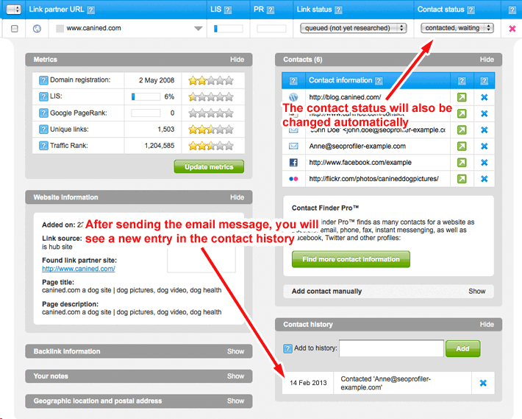Change the 'queued (not yet researched)' link status
The image size is (522, 419).
353,28
